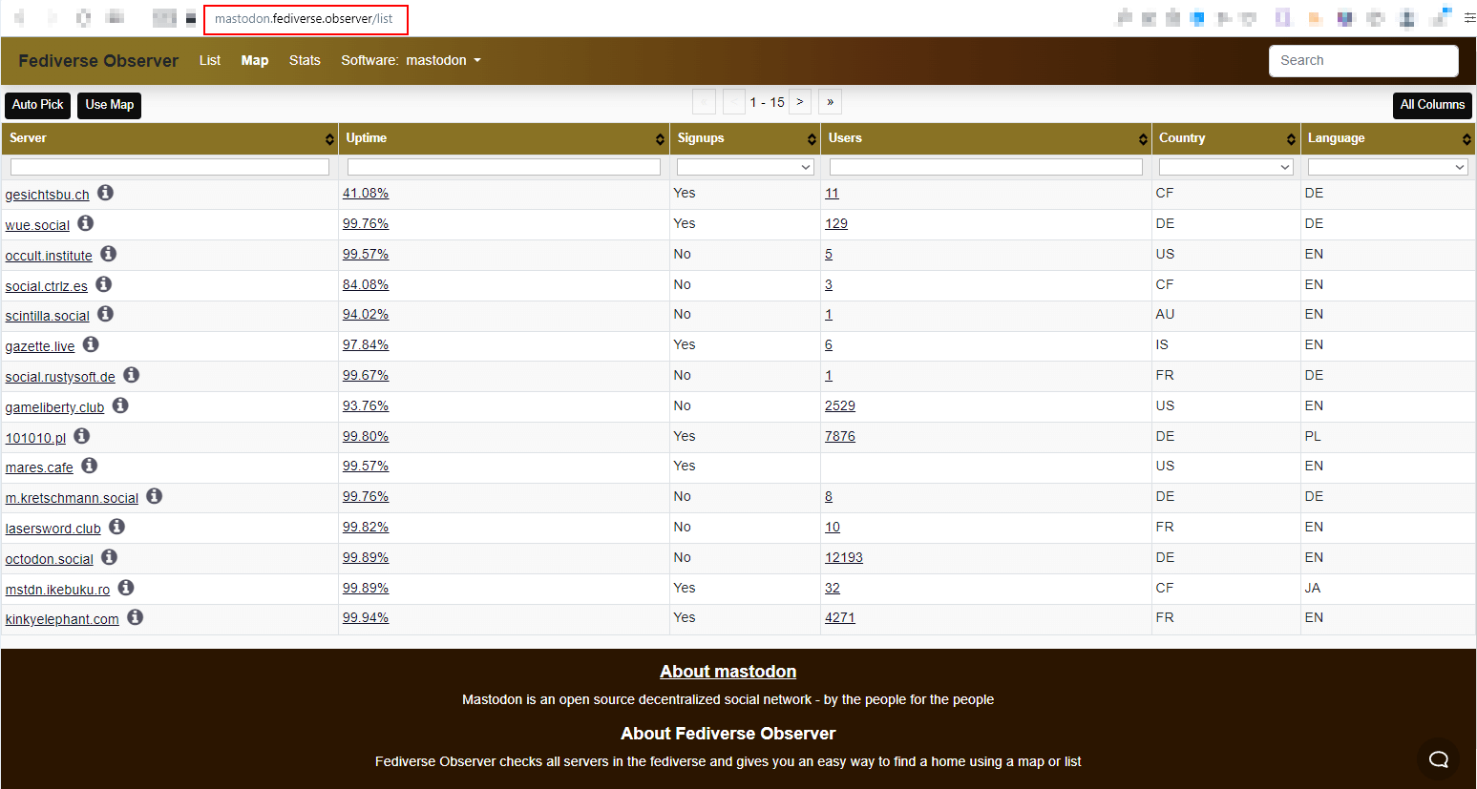Open info icon for social.rustysoft.de
This screenshot has width=1477, height=789.
click(x=132, y=375)
